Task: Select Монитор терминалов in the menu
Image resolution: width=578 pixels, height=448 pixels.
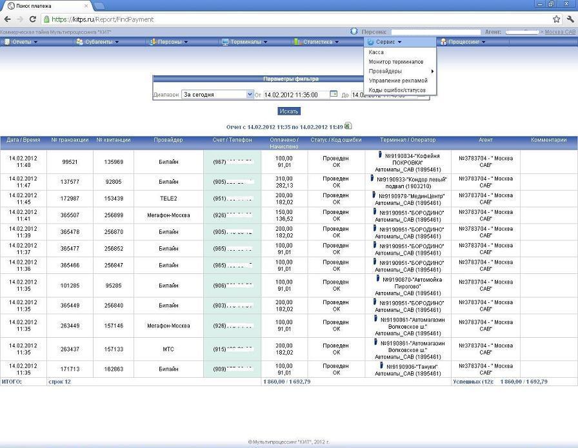Action: [396, 62]
